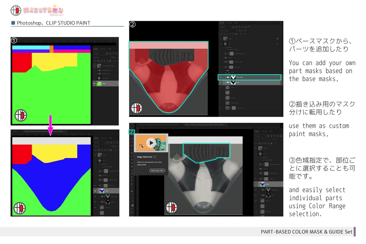Select the Magic Wand tool in the toolbar

(132, 132)
